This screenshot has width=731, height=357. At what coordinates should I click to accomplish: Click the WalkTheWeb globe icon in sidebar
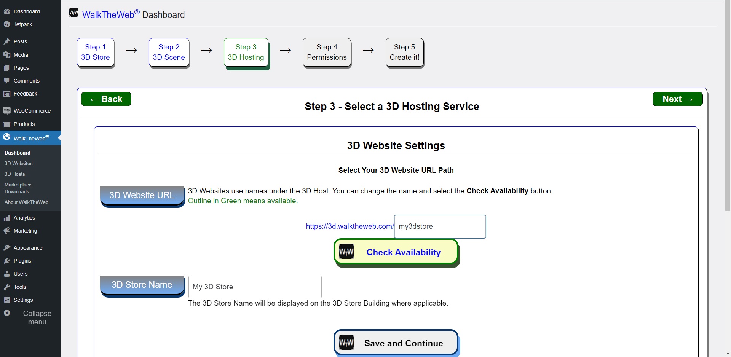pos(7,137)
